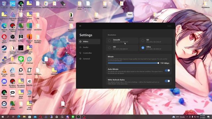Select the Recycle Bin desktop icon

[x=4, y=4]
